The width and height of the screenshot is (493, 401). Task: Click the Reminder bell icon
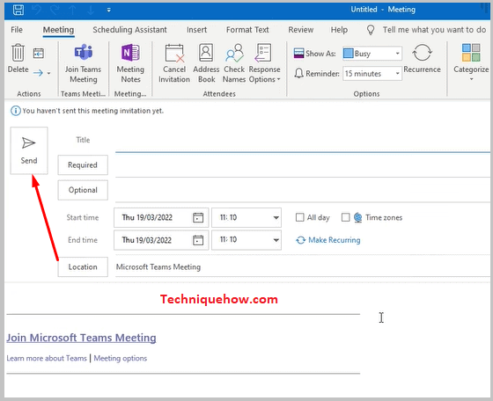tap(298, 74)
